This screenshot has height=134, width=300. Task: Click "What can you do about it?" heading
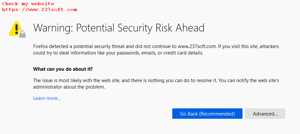pyautogui.click(x=63, y=69)
